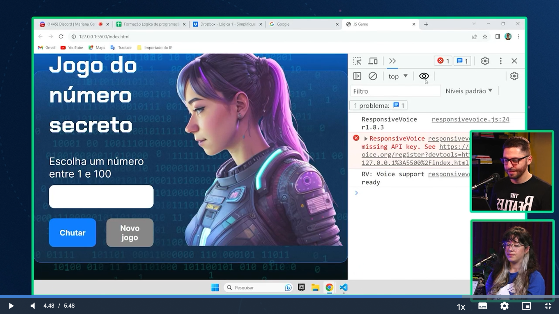Image resolution: width=559 pixels, height=314 pixels.
Task: Click the Chutar button
Action: 72,233
